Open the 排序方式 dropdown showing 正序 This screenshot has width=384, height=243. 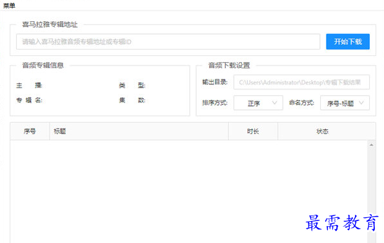click(x=258, y=103)
